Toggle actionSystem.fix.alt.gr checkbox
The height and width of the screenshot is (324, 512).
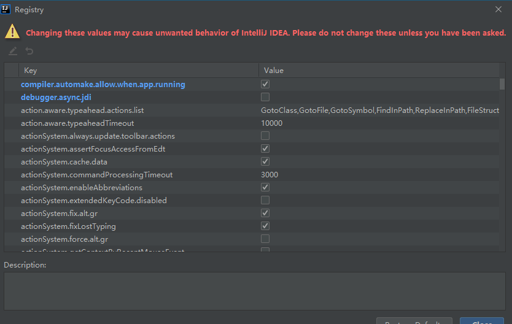pyautogui.click(x=265, y=213)
